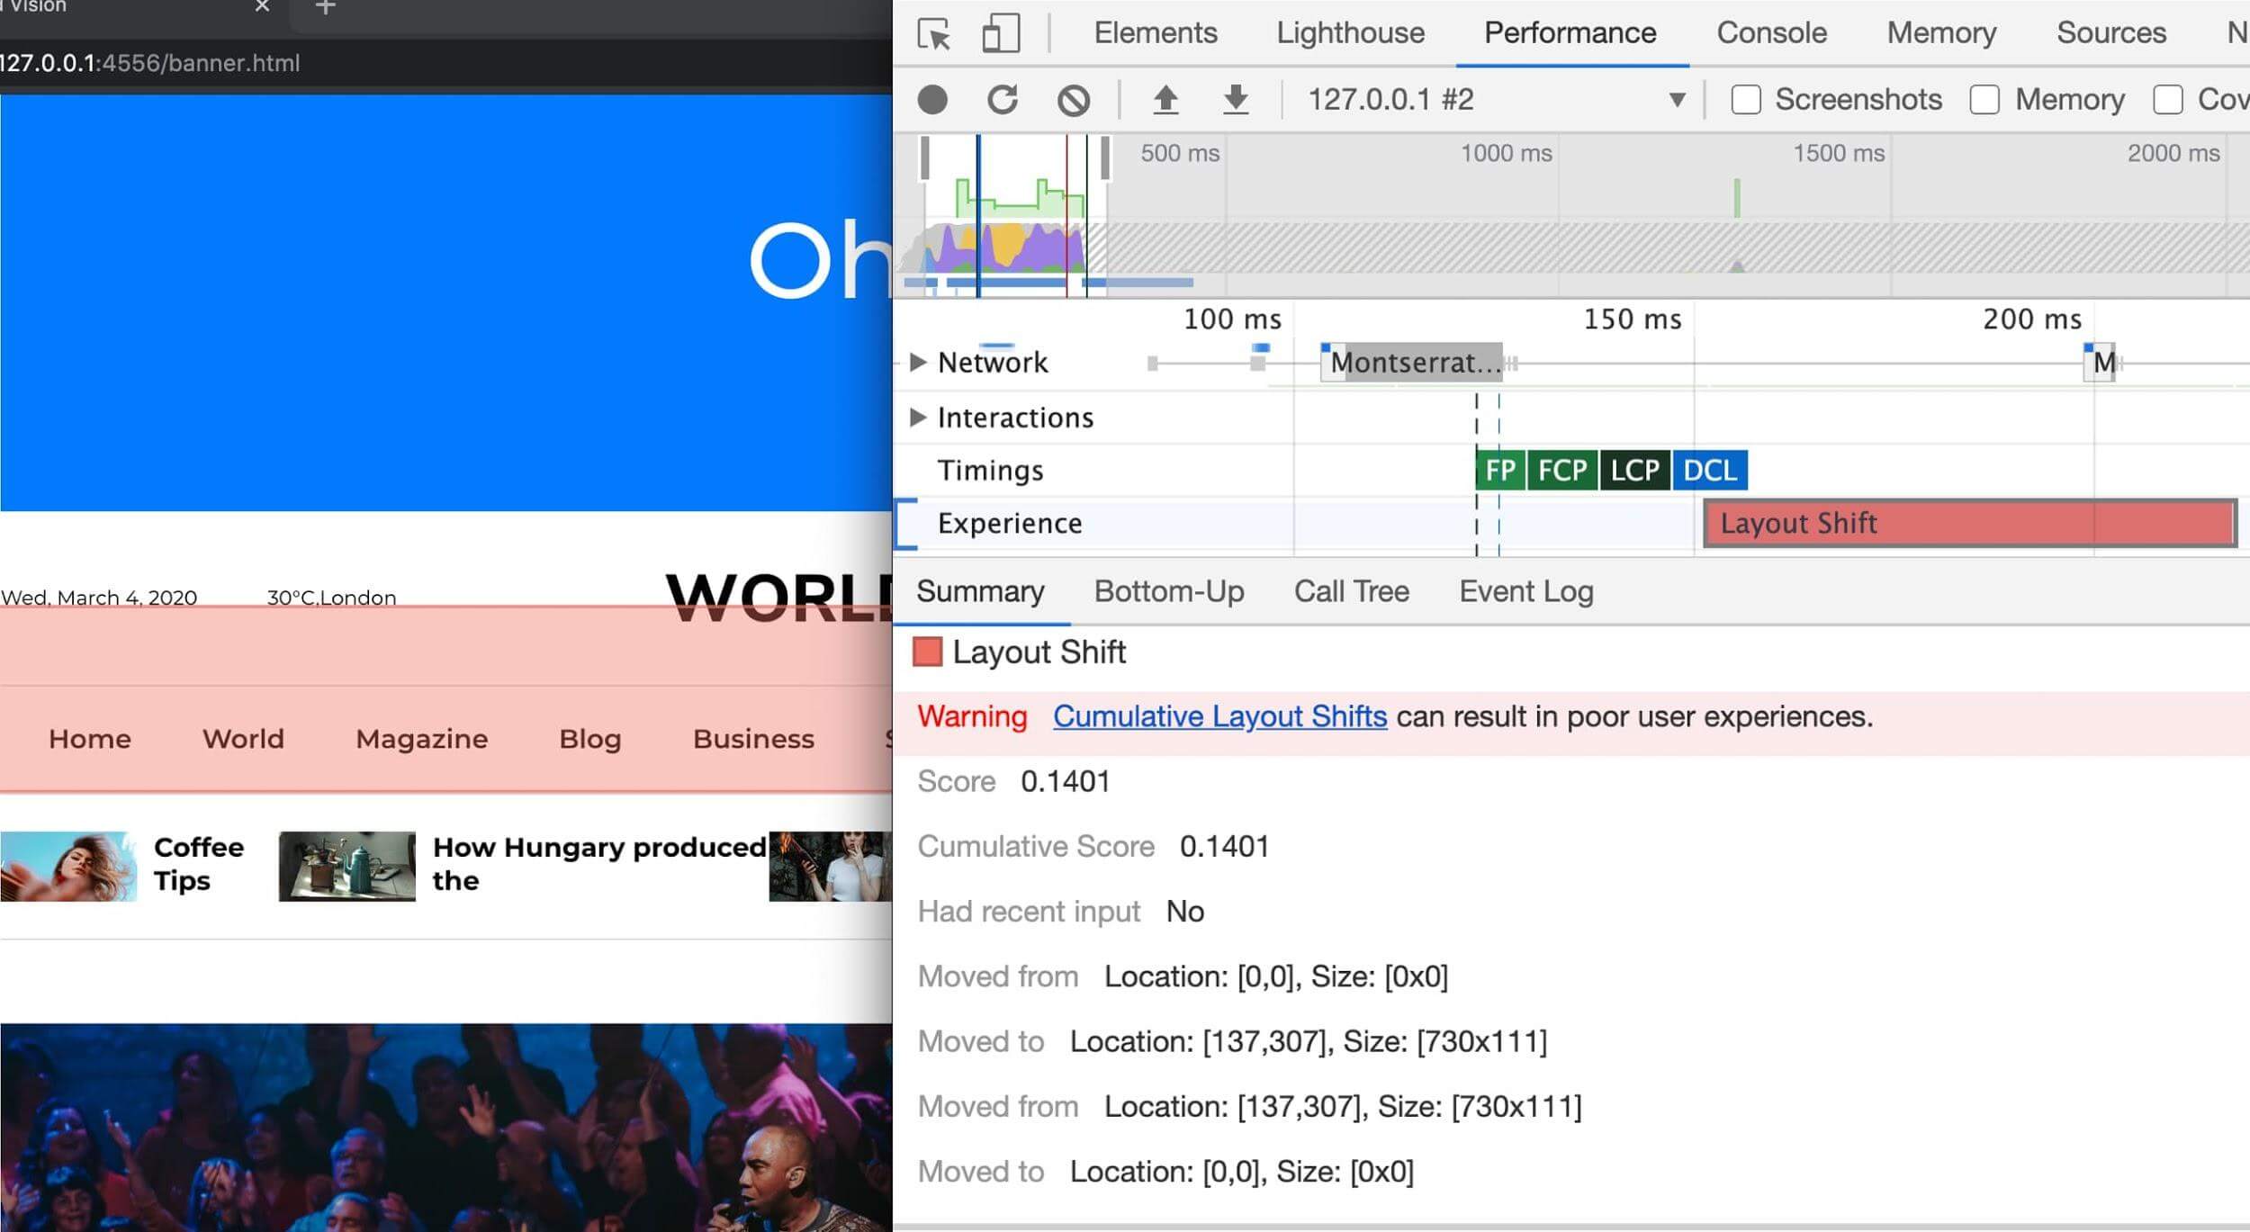Select the Console tab

coord(1770,31)
